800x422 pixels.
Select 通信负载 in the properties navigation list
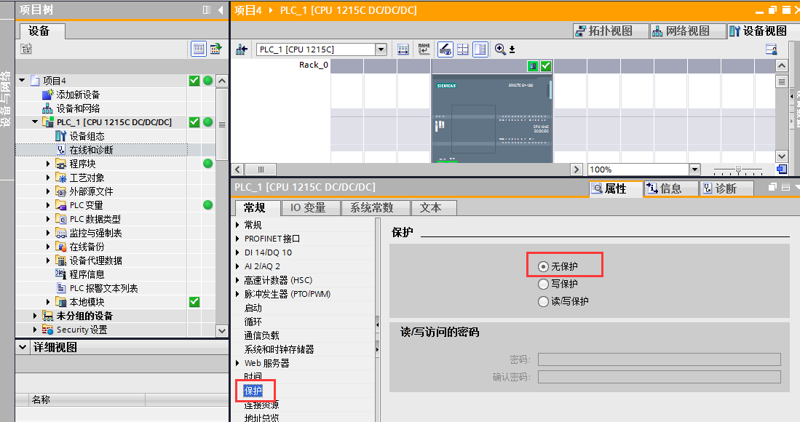[262, 335]
